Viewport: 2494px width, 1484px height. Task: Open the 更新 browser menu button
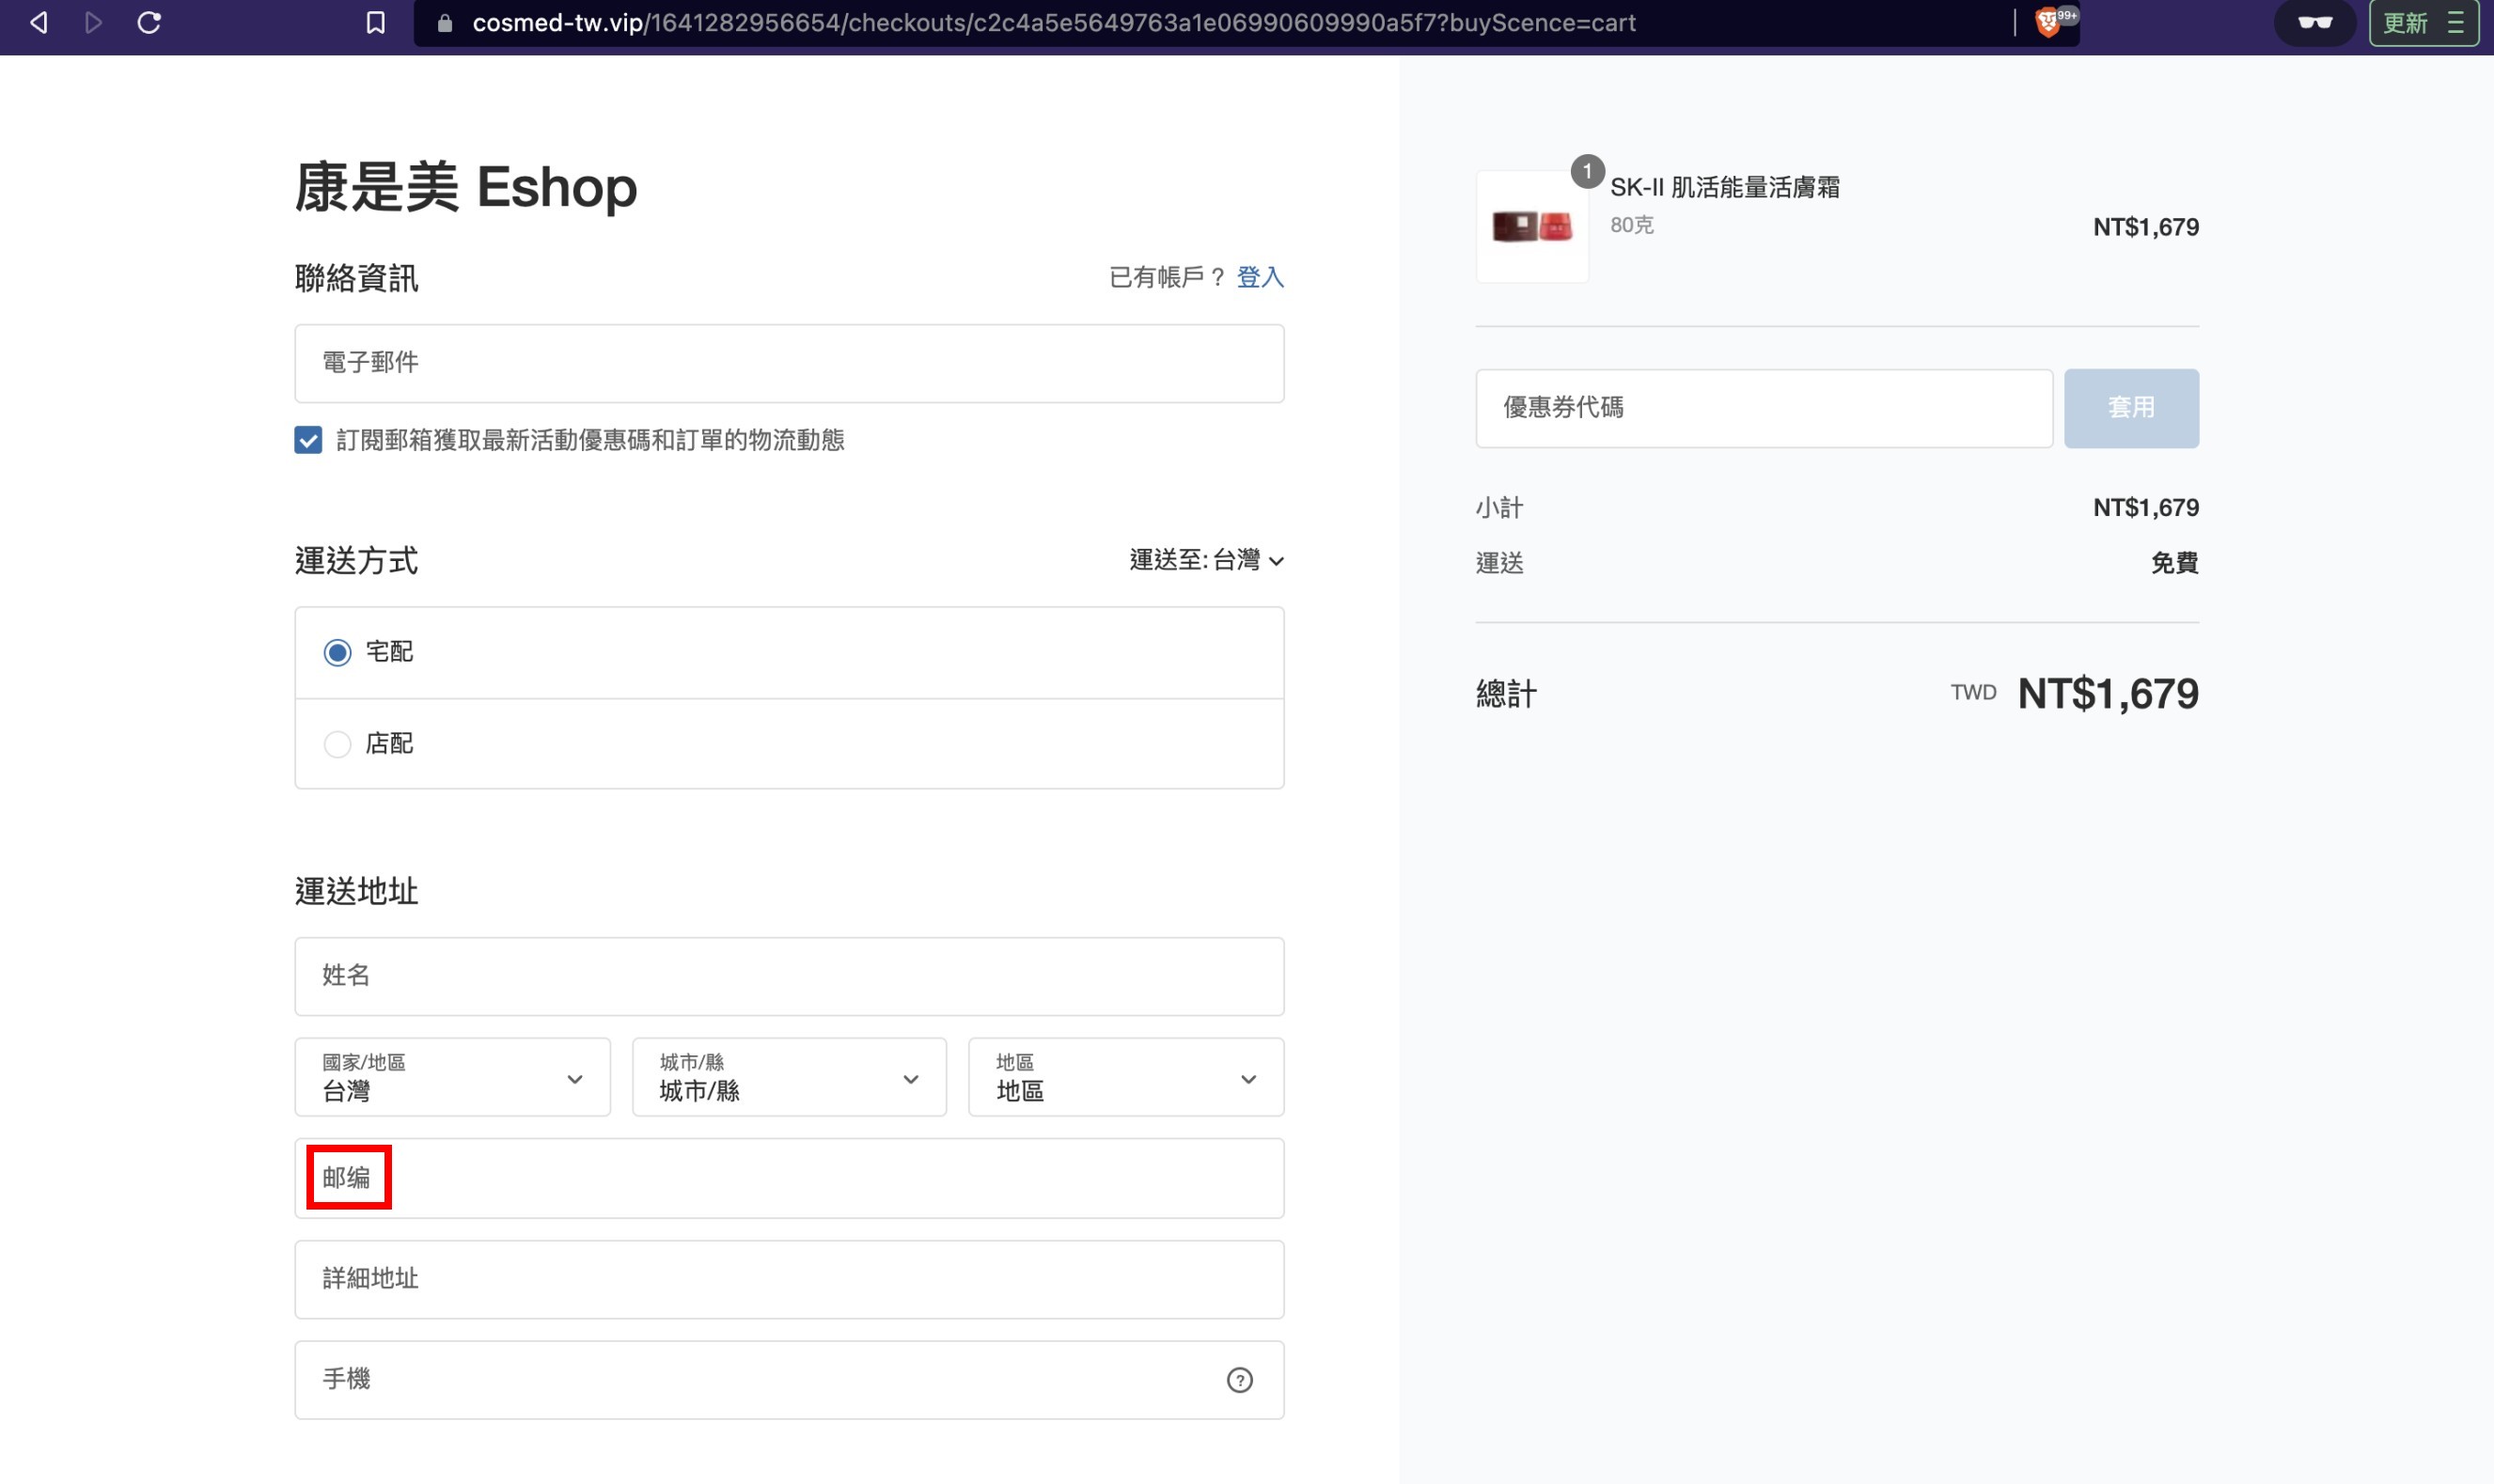point(2423,23)
